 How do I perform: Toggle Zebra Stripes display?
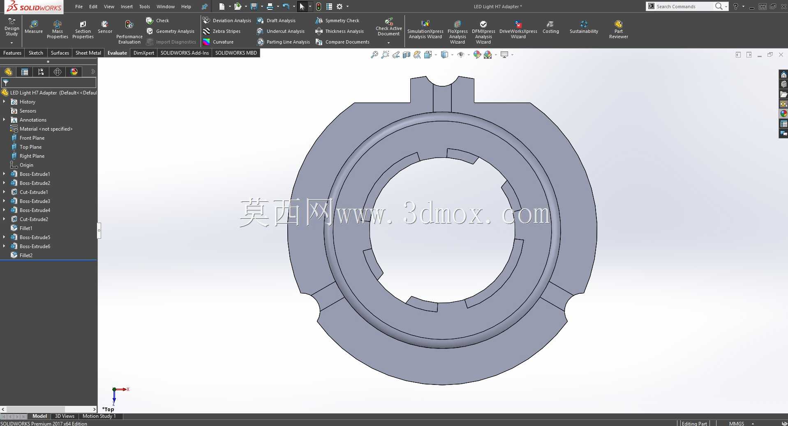point(222,31)
